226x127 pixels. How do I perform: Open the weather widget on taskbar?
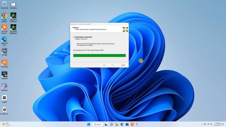(6, 124)
